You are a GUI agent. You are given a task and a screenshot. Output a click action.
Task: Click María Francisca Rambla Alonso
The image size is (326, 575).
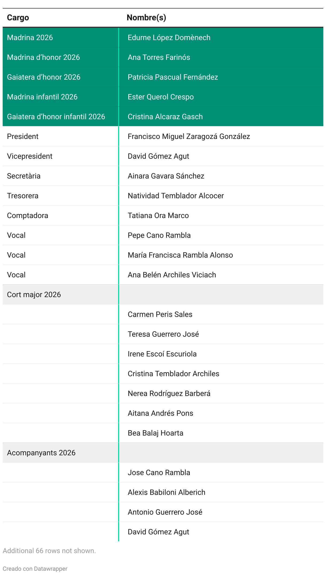click(x=180, y=255)
